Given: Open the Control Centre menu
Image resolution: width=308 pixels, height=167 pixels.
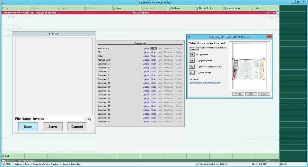Looking at the screenshot, I should [x=205, y=8].
